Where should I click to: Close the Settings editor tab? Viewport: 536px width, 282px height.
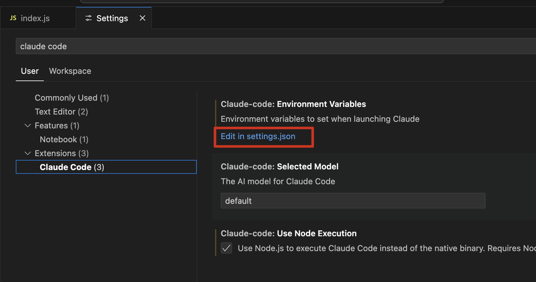point(142,18)
